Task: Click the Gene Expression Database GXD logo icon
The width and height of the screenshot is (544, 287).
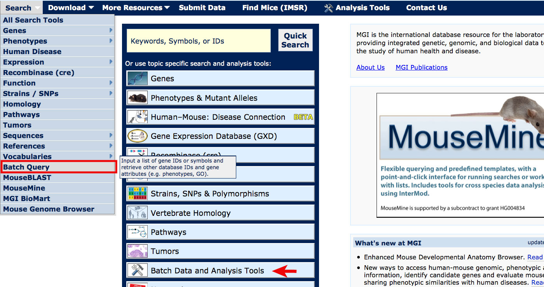Action: coord(138,136)
